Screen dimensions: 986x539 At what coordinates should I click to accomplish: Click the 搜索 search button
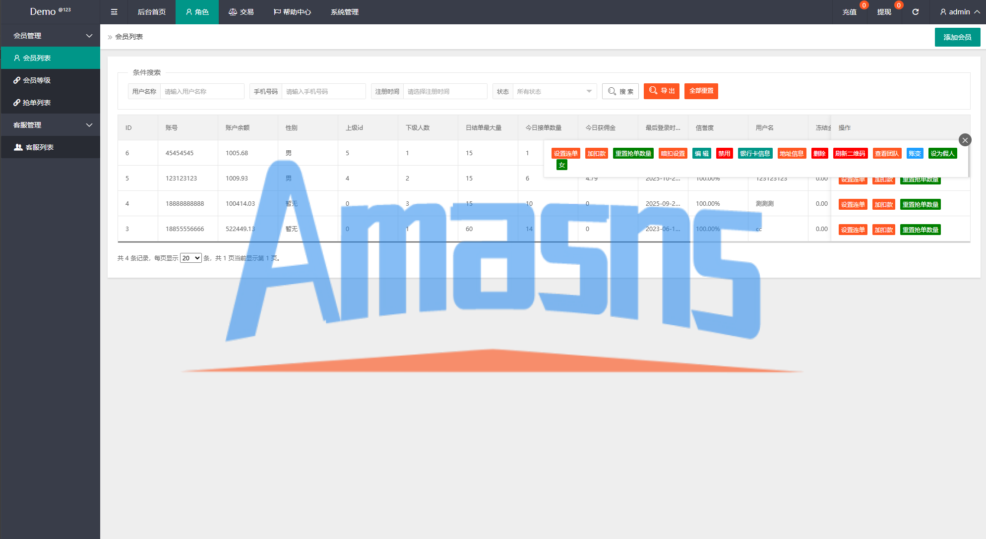(620, 91)
